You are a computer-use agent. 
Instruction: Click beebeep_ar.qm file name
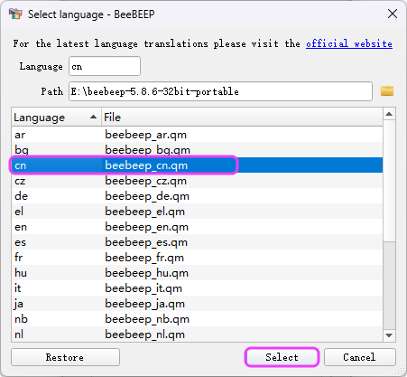pos(146,135)
